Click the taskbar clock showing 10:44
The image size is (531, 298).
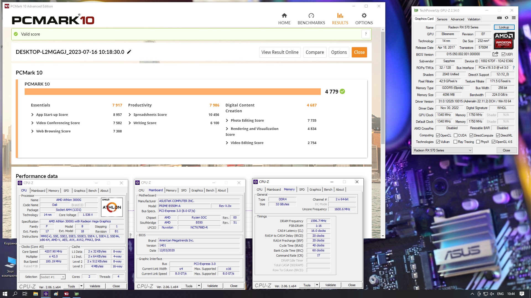(511, 294)
